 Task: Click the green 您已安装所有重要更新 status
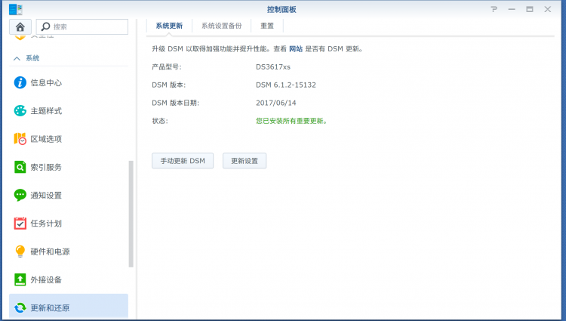coord(291,121)
